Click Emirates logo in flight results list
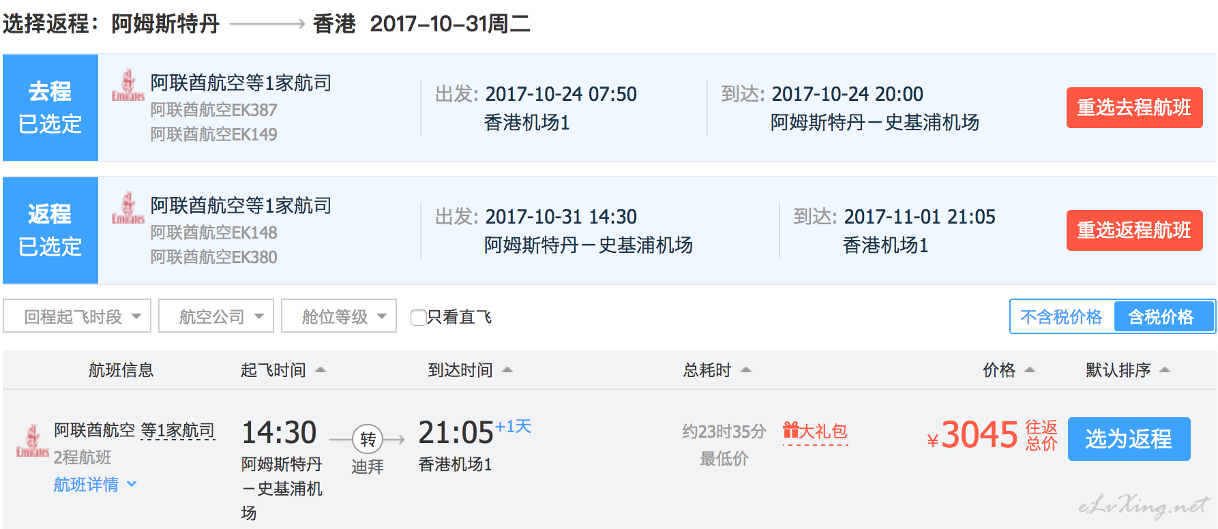The height and width of the screenshot is (529, 1218). 32,441
